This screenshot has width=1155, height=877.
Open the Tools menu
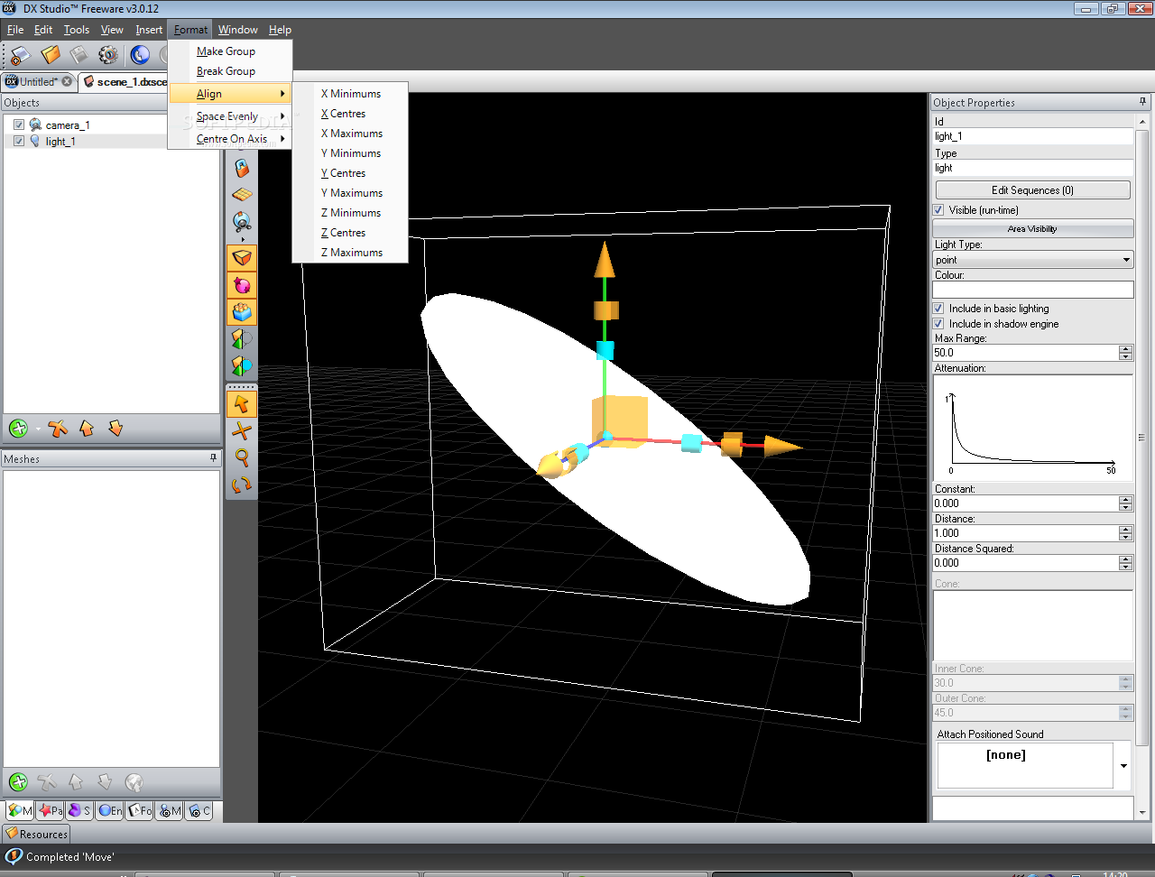pos(76,30)
